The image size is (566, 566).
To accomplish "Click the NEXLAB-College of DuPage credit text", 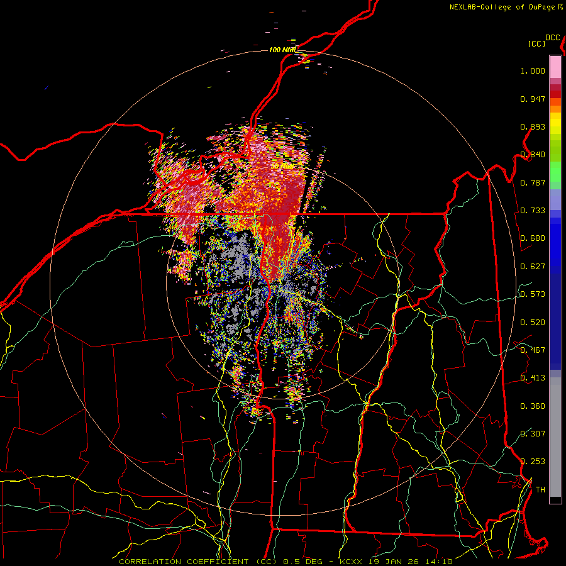I will click(x=502, y=7).
